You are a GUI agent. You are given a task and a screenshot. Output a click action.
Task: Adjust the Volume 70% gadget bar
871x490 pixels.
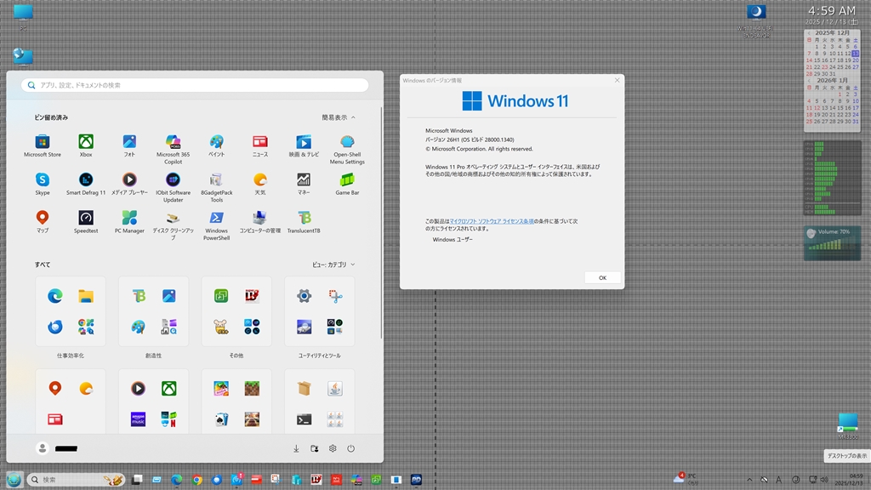(832, 245)
